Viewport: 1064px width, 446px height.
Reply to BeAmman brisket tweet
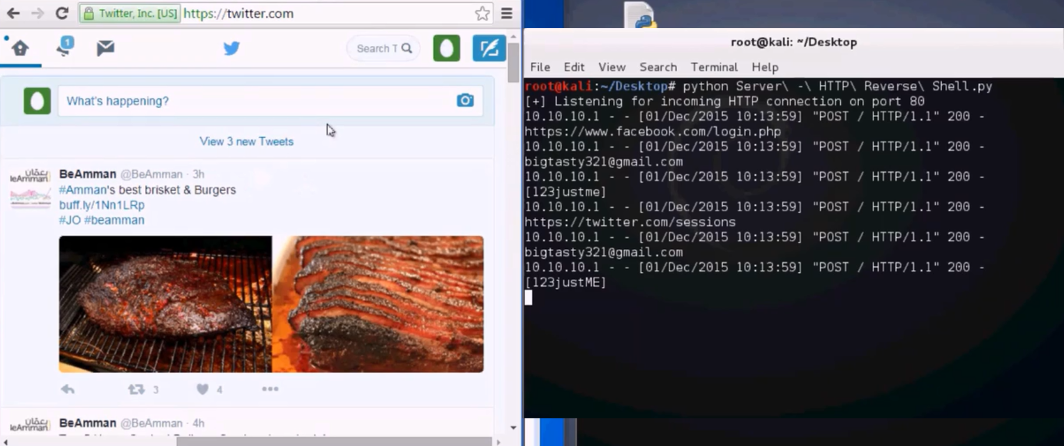[68, 390]
